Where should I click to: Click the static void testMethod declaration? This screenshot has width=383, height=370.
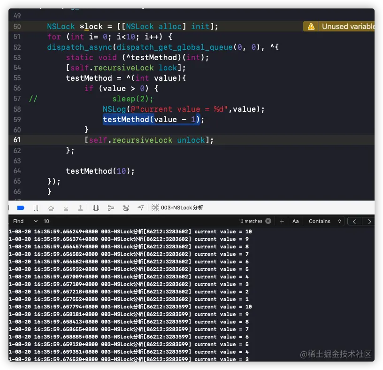(138, 58)
